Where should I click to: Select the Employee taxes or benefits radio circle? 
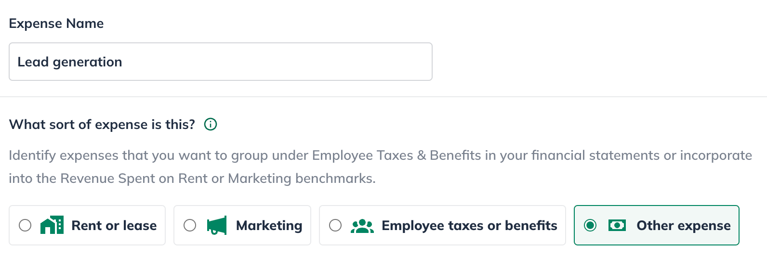(x=335, y=225)
